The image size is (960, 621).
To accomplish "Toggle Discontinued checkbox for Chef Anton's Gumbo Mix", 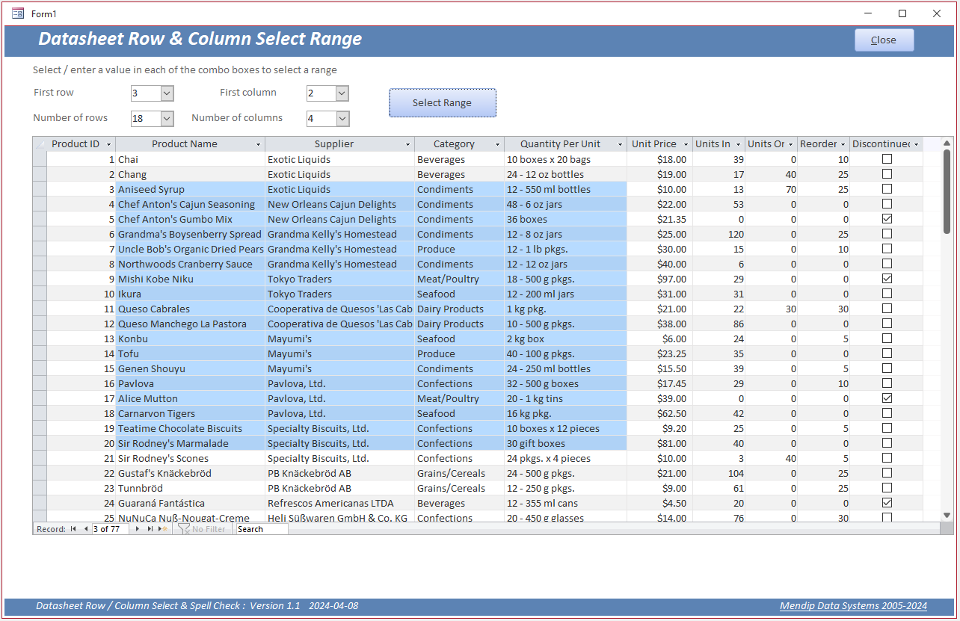I will click(x=887, y=219).
